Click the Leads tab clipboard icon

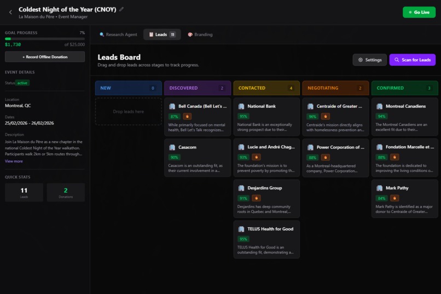[151, 34]
